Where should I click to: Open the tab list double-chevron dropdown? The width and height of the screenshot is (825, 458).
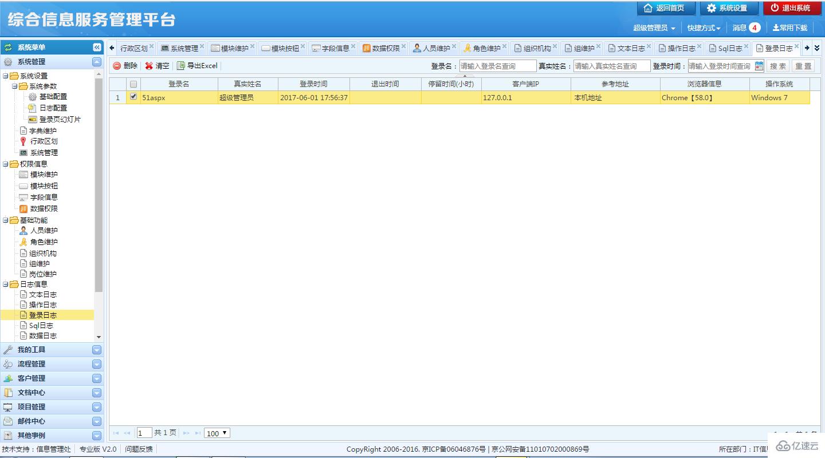pos(818,48)
